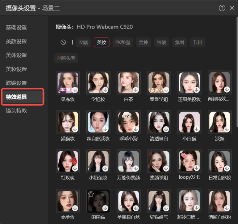Click download arrow on loopy发卡 effect
Screen dimensions: 238x224
point(196,169)
